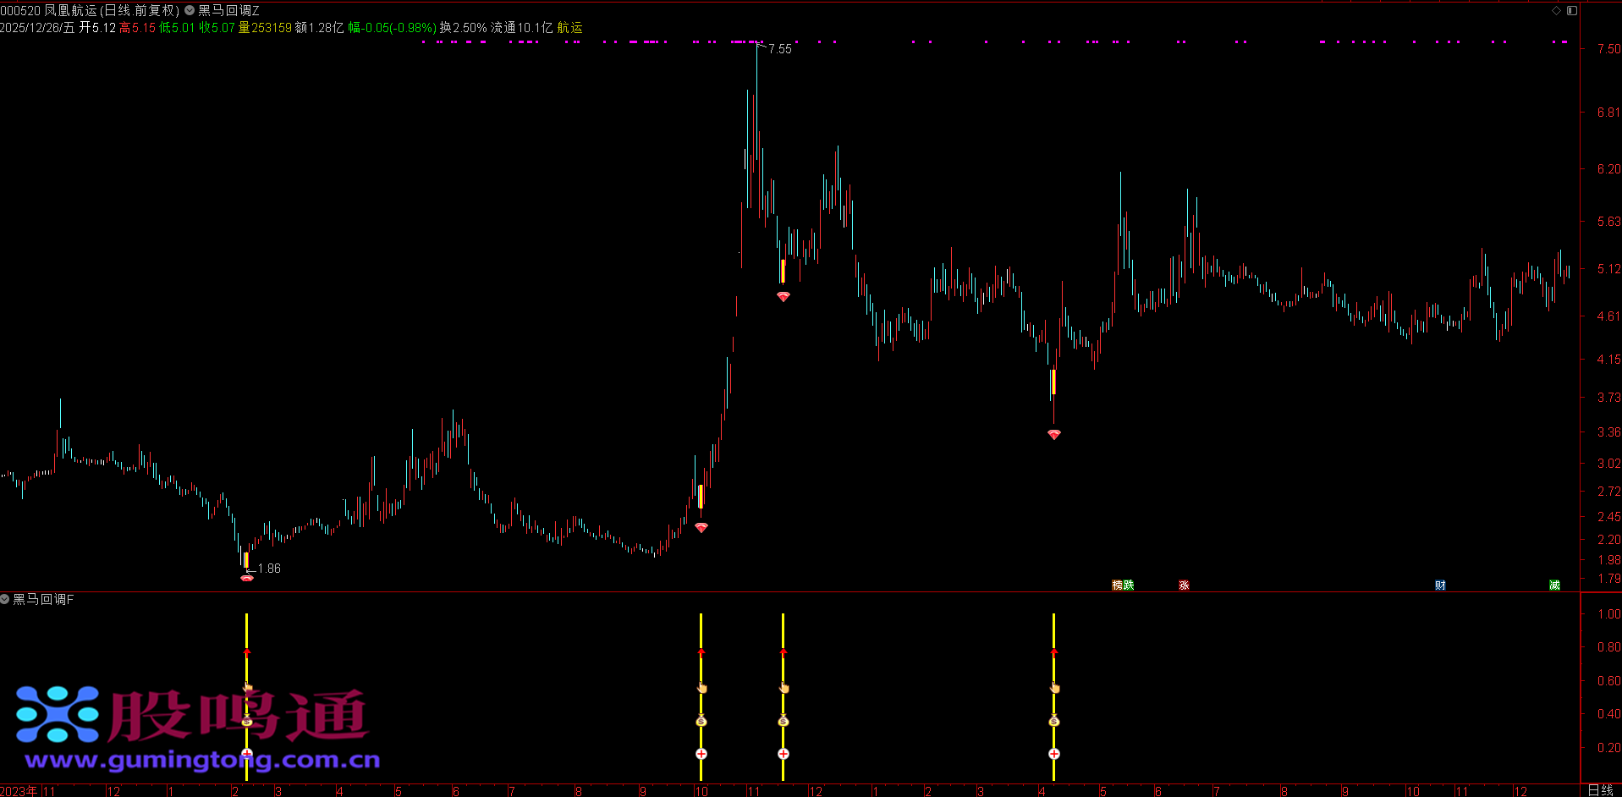1622x797 pixels.
Task: Click the 2025/12/26/五 date text
Action: [37, 28]
